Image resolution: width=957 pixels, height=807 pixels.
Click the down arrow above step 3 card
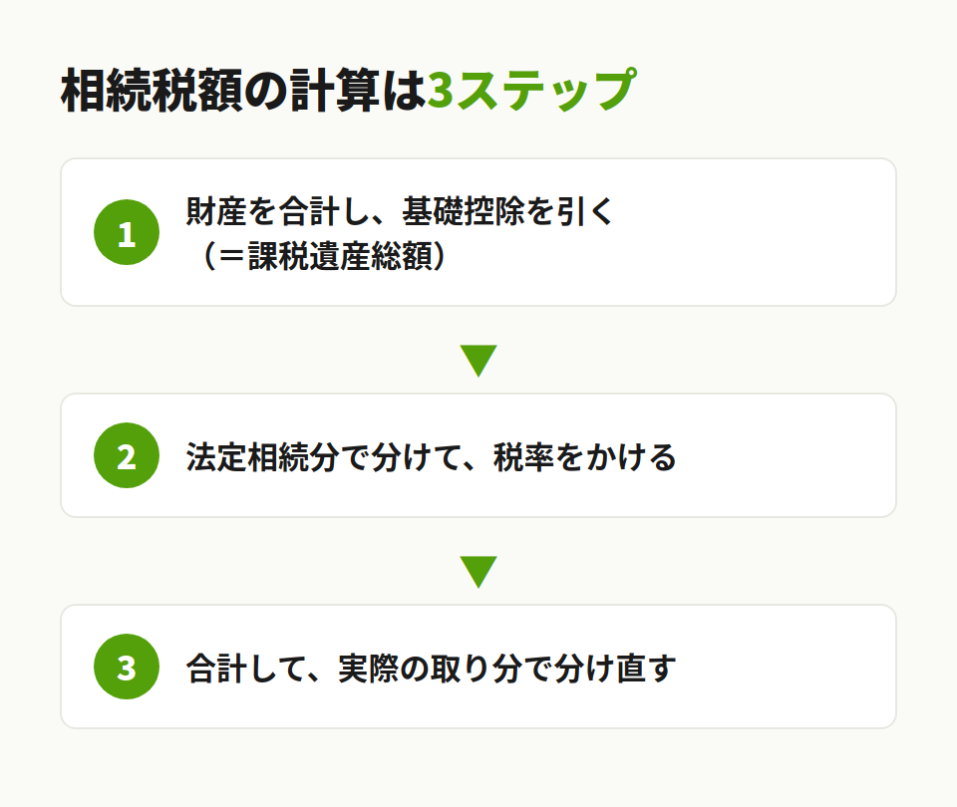click(478, 572)
